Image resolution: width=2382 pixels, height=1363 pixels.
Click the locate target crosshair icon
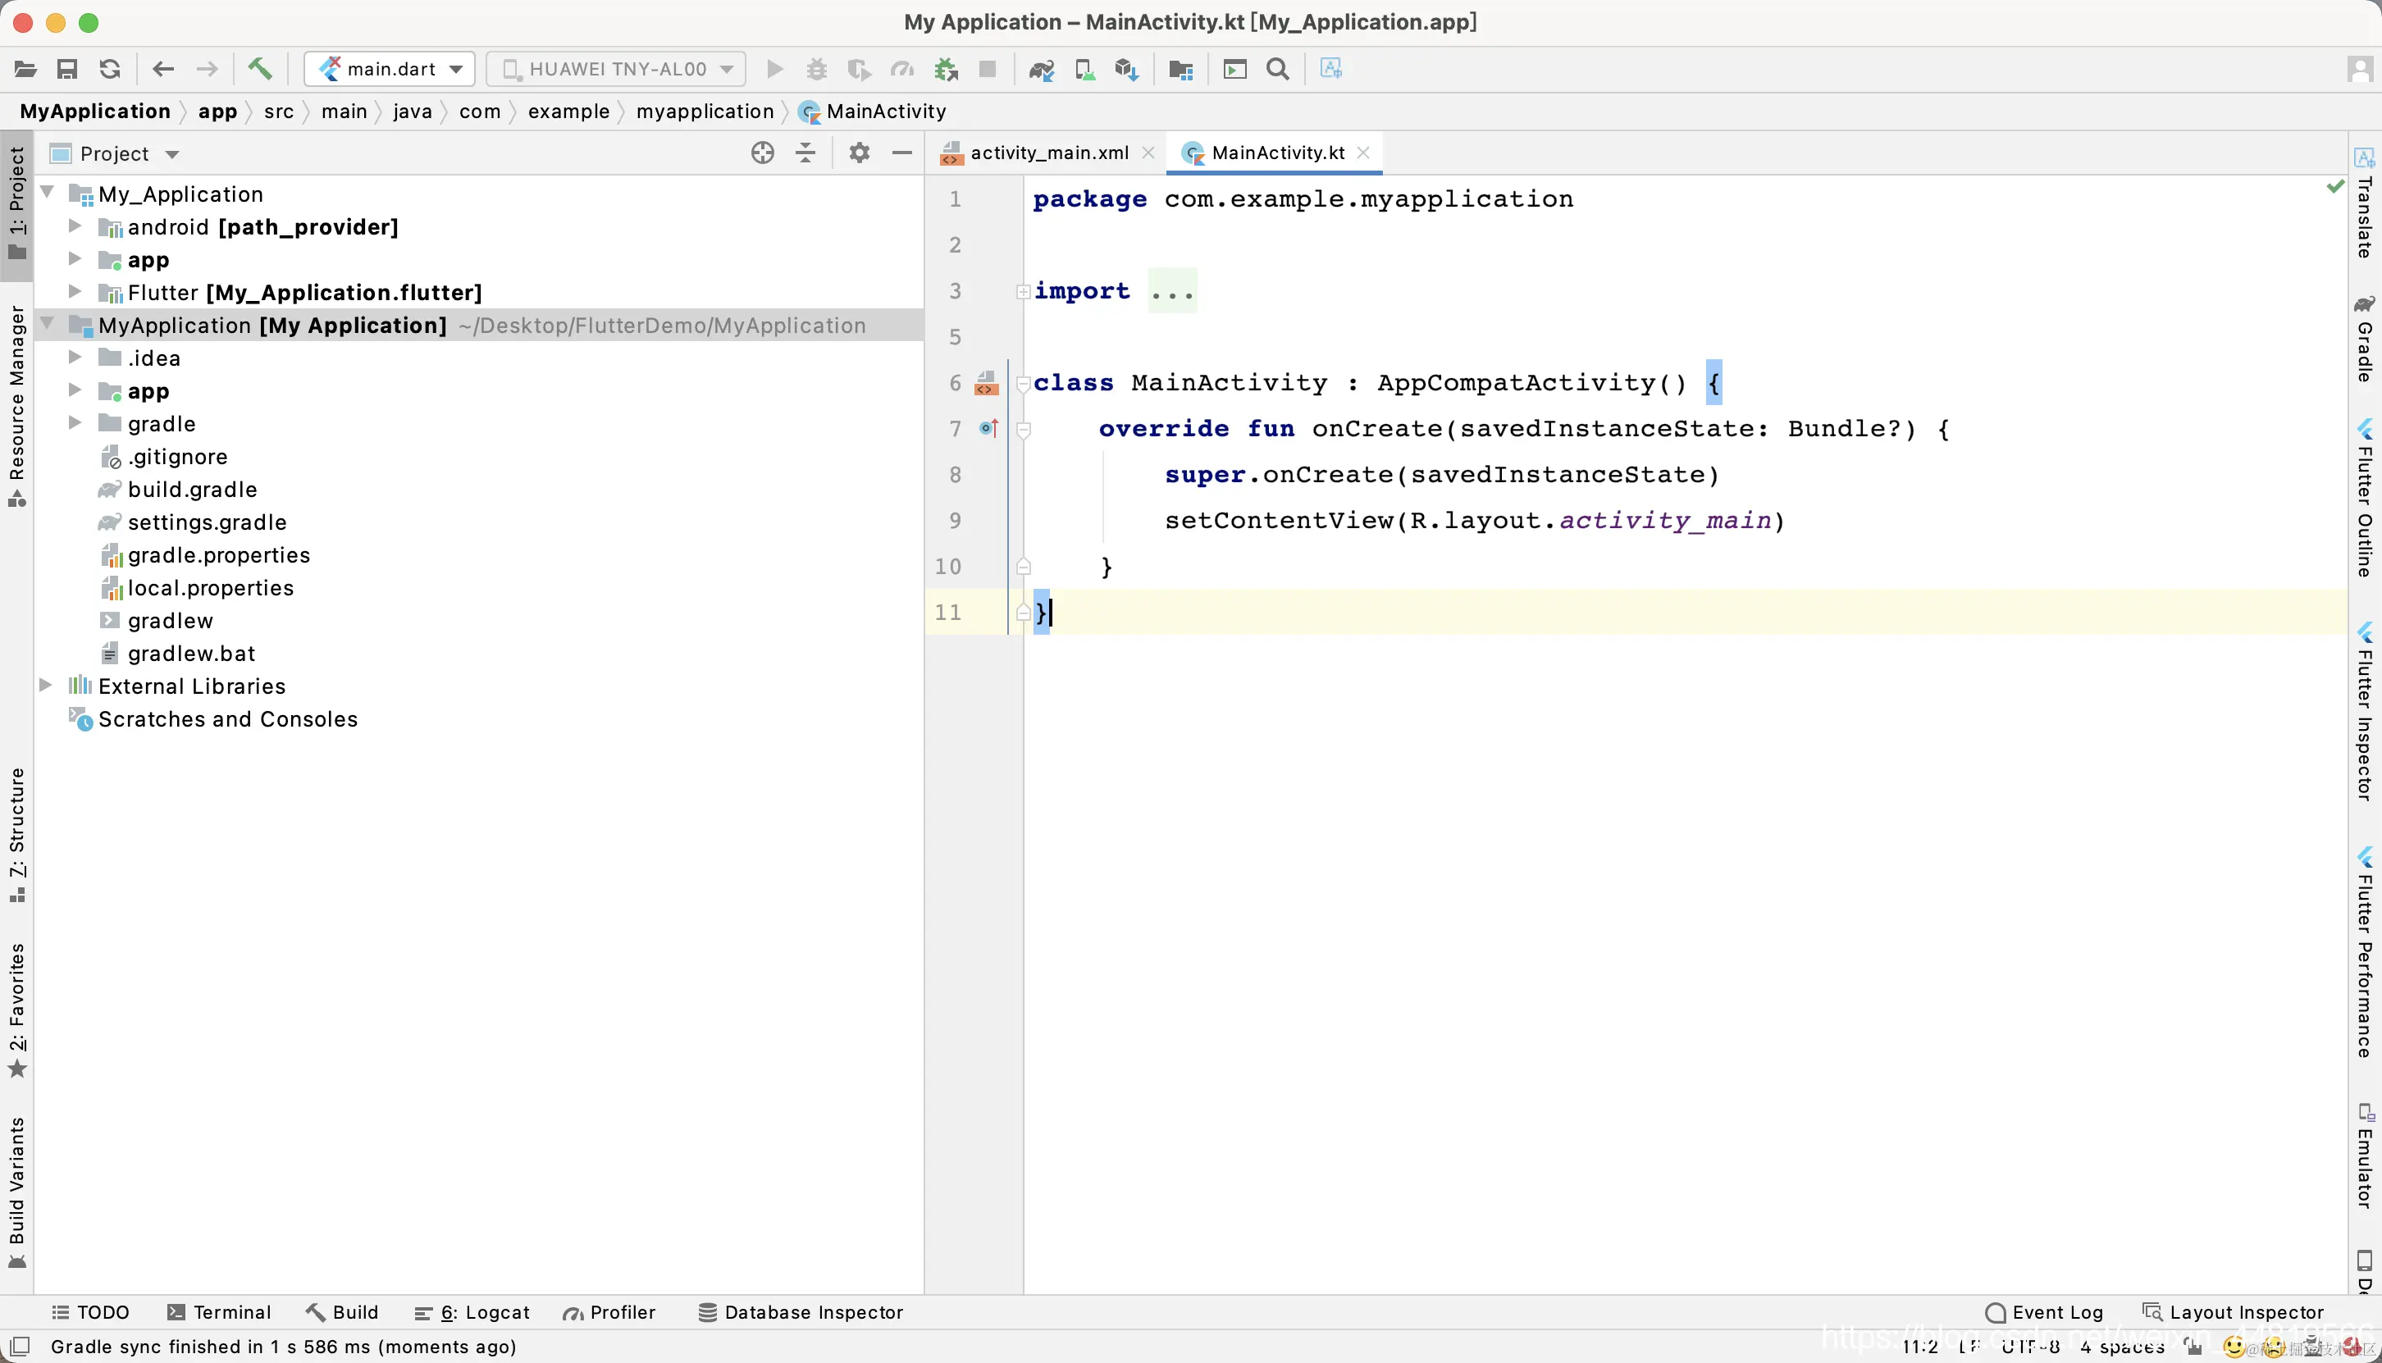(762, 153)
